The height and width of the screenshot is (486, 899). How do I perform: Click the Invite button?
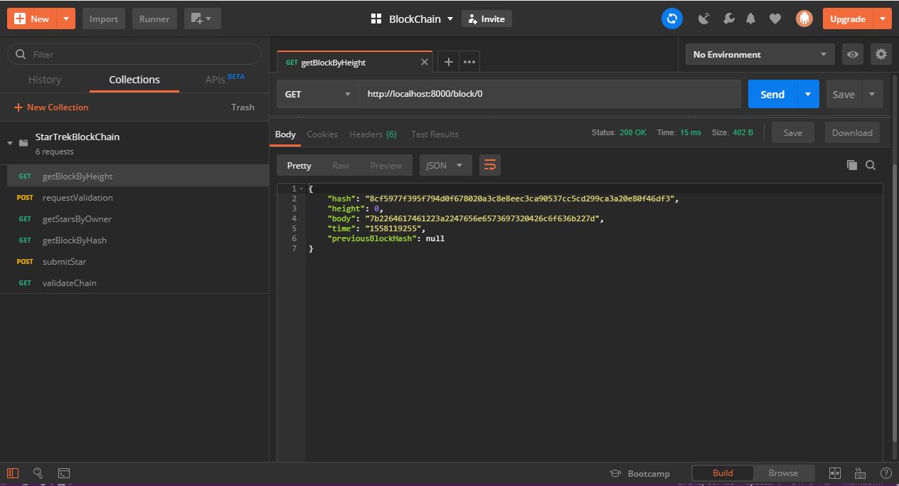pyautogui.click(x=486, y=19)
